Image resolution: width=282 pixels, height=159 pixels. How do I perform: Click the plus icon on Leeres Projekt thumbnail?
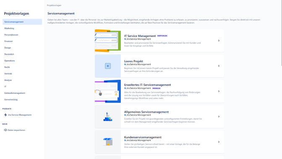click(108, 66)
